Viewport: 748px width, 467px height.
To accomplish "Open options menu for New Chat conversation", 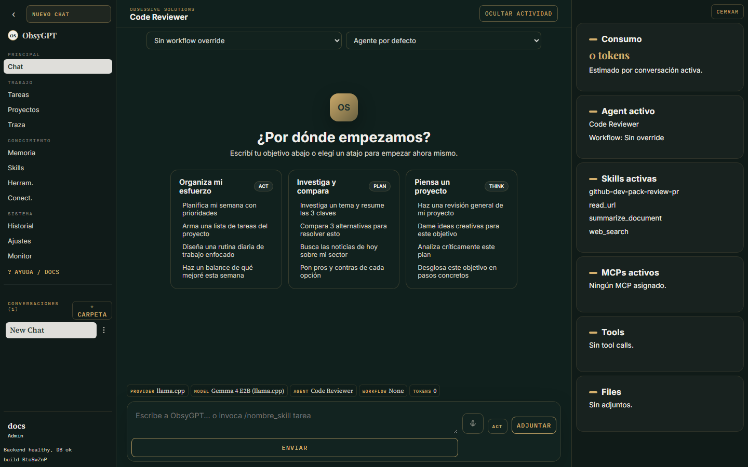I will click(x=104, y=330).
